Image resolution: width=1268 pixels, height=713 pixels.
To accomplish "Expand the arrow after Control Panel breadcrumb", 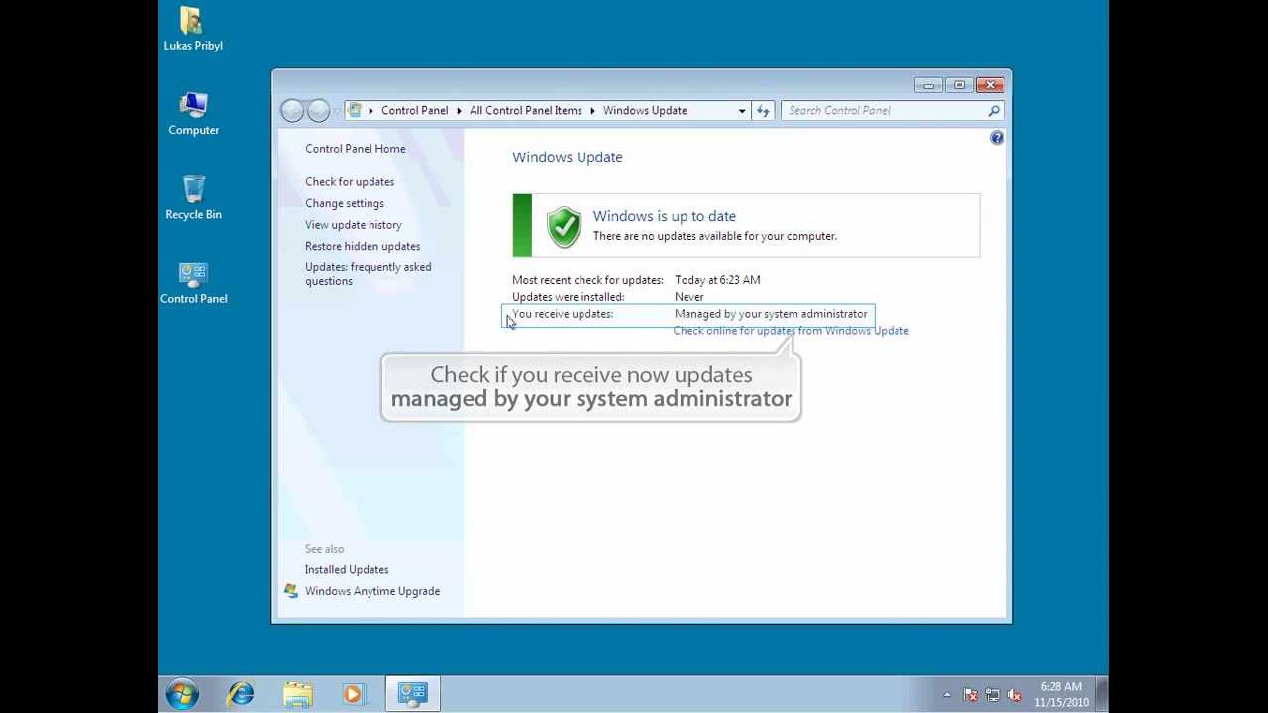I will point(459,110).
